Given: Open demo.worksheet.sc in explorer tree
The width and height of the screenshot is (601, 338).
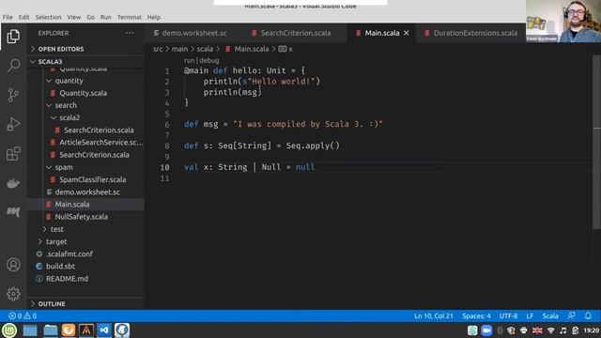Looking at the screenshot, I should tap(86, 192).
